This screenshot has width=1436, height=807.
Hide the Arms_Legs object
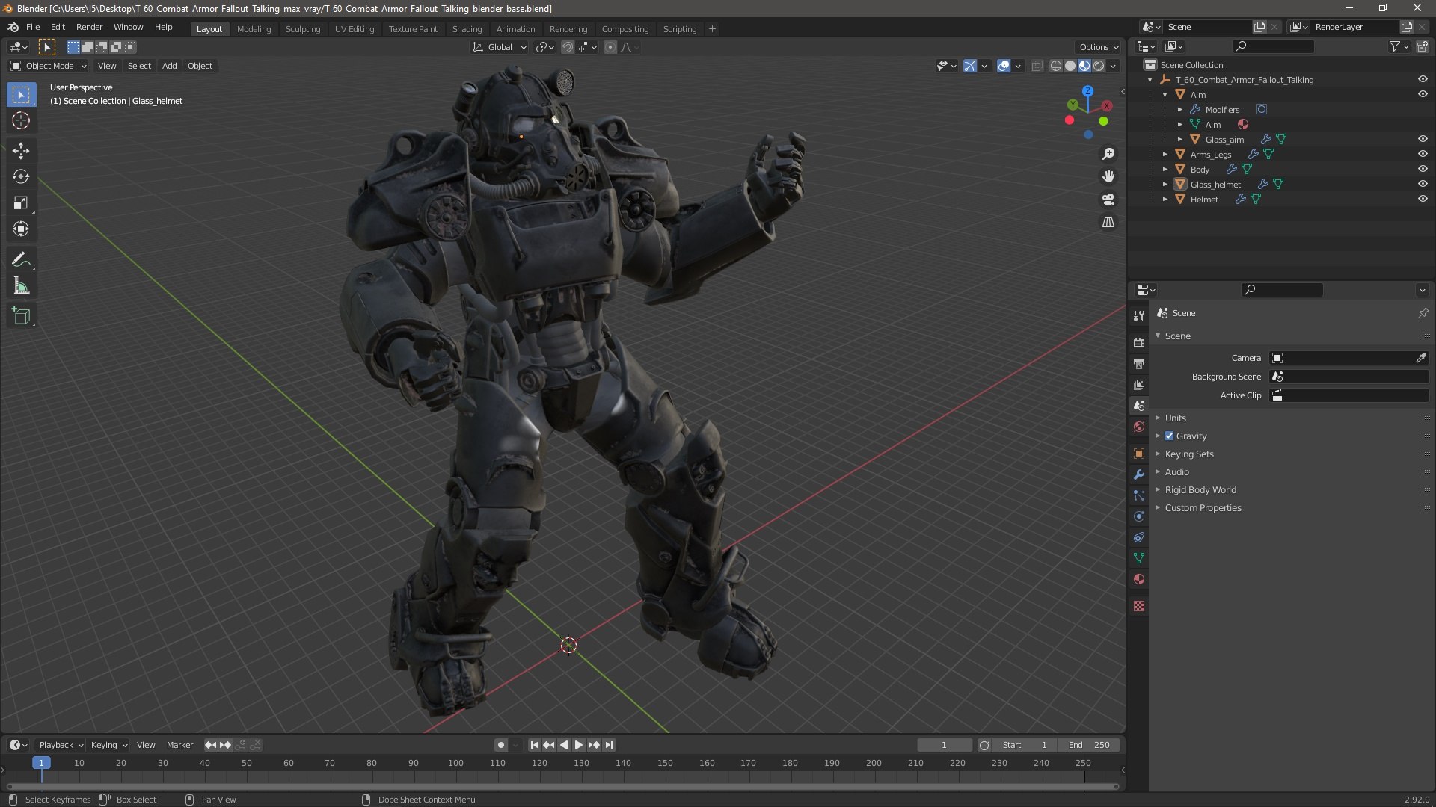click(1423, 154)
